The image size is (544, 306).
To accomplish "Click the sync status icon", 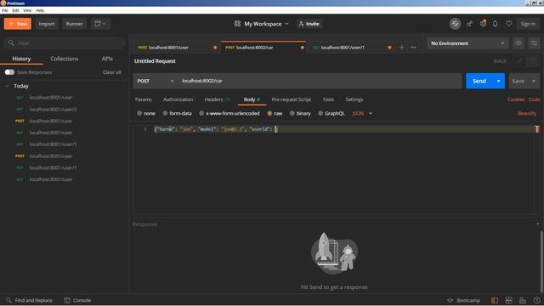I will 455,24.
